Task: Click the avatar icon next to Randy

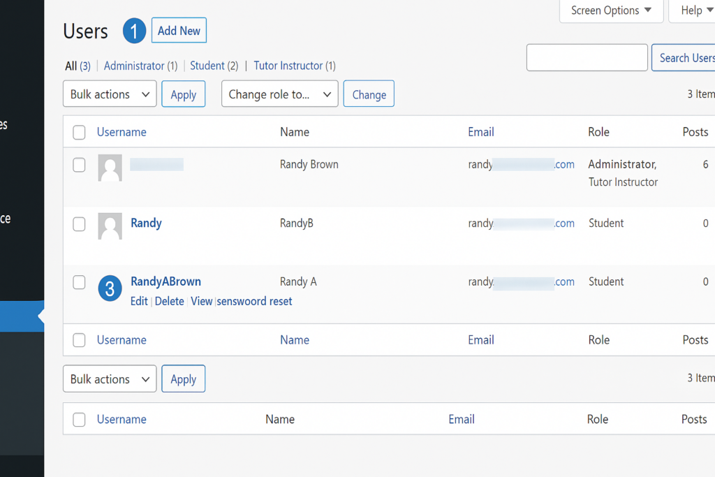Action: point(110,226)
